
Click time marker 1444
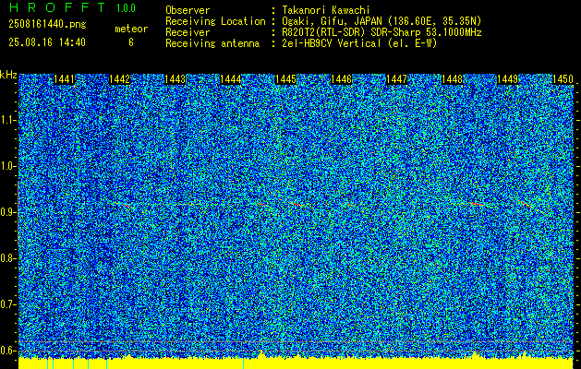(231, 79)
